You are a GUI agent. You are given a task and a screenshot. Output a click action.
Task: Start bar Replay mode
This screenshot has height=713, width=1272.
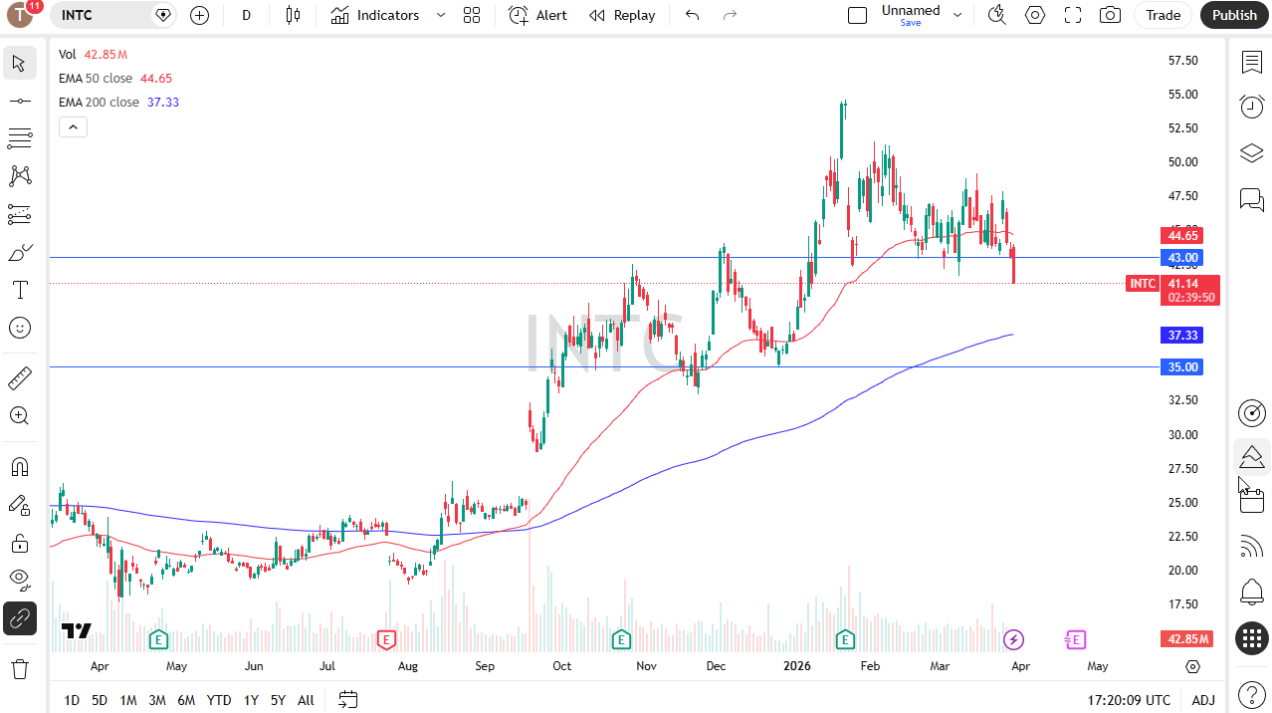(622, 15)
